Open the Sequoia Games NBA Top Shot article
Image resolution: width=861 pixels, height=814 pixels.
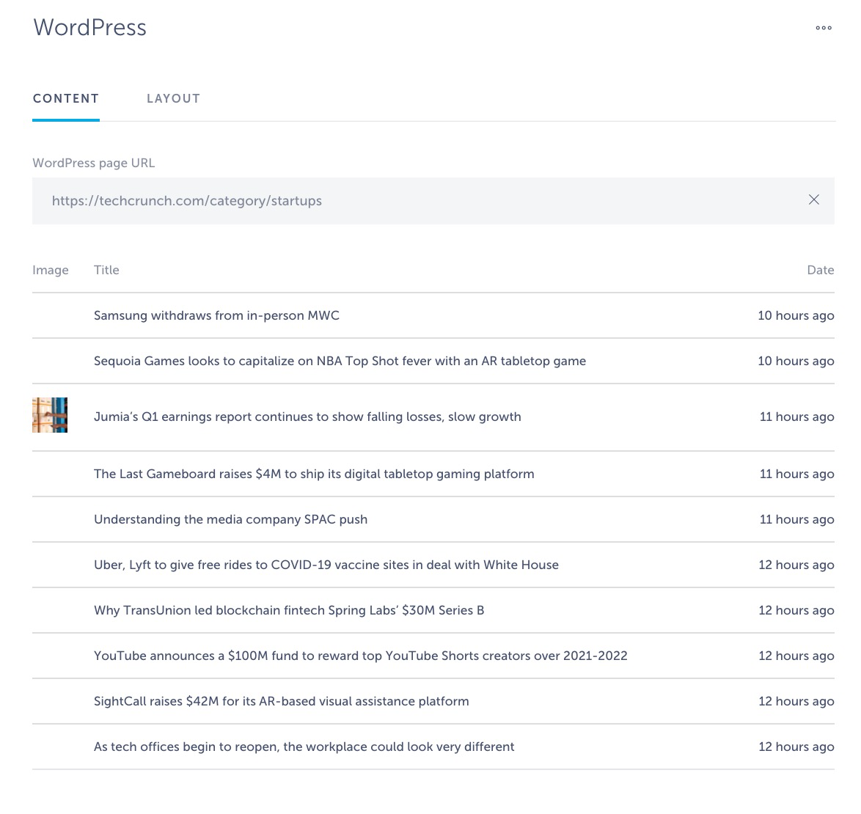point(340,361)
